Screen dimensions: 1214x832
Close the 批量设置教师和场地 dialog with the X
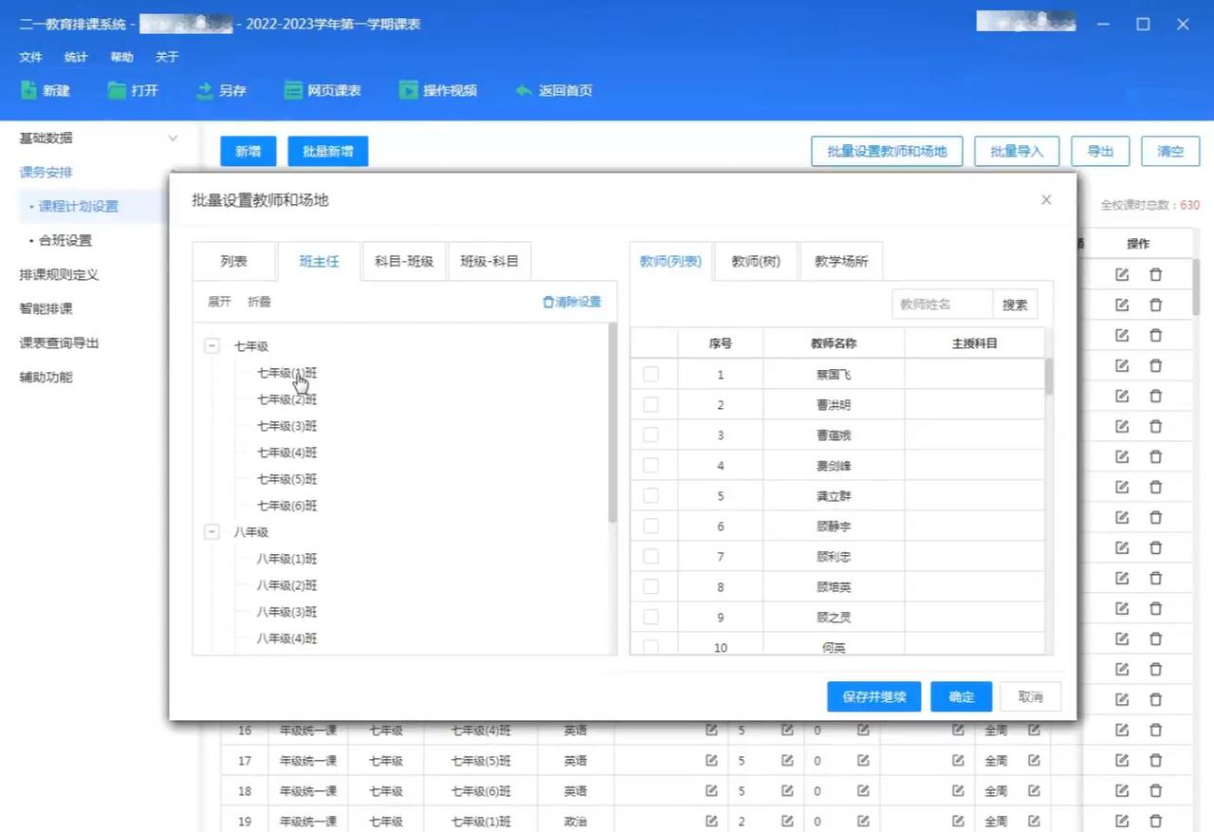pyautogui.click(x=1046, y=199)
